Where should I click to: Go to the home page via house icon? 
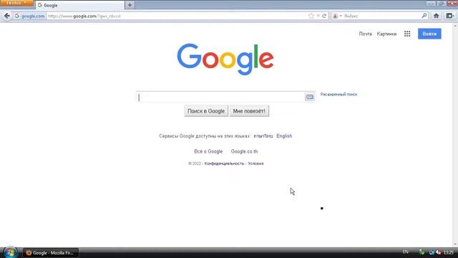point(436,16)
